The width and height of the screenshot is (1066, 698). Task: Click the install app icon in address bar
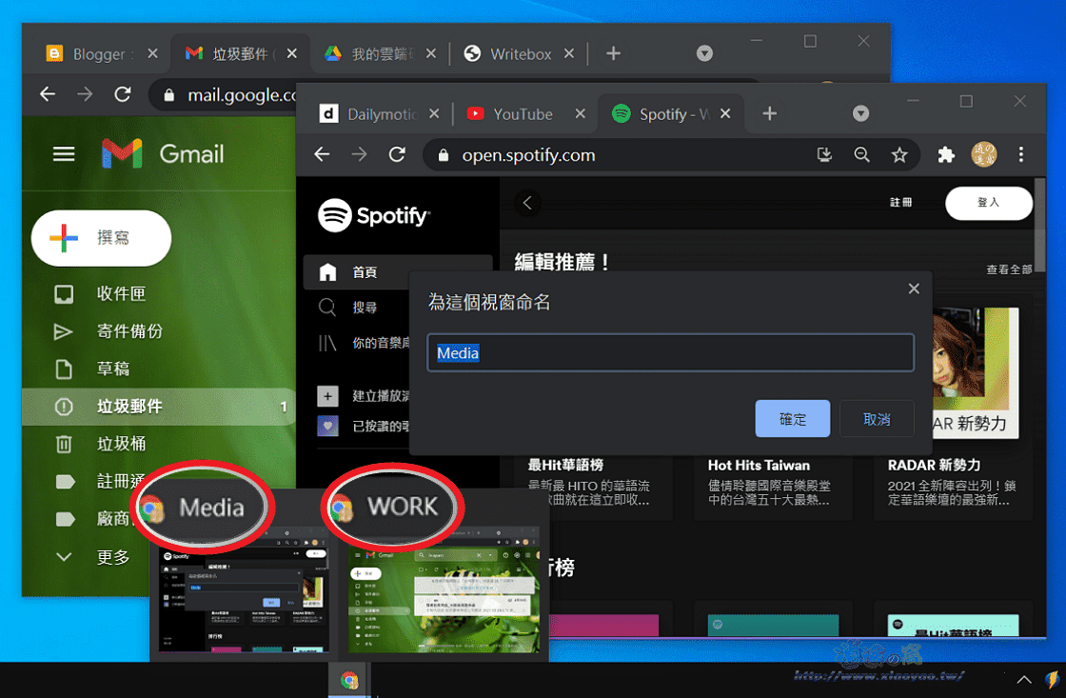tap(824, 155)
